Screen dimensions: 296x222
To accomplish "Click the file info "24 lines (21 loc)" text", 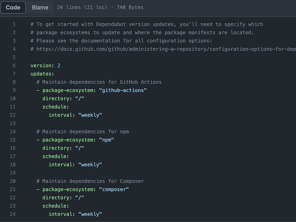I will [x=76, y=8].
